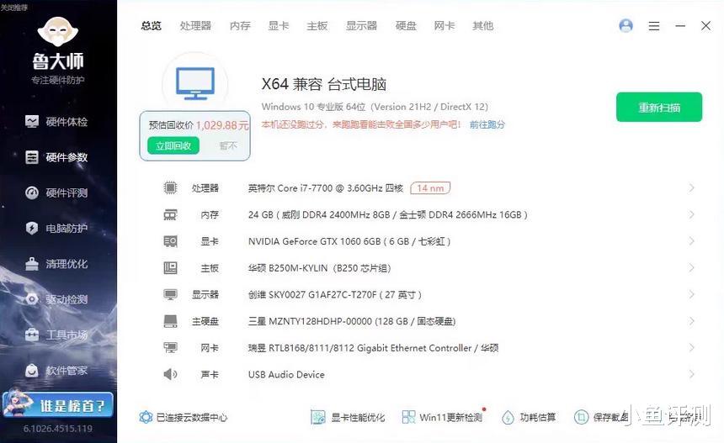Click the 鲁大师 logo avatar
Viewport: 724px width, 443px height.
tap(58, 31)
